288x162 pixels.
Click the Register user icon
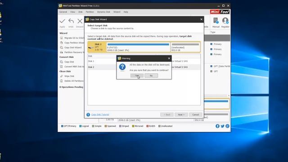point(225,21)
